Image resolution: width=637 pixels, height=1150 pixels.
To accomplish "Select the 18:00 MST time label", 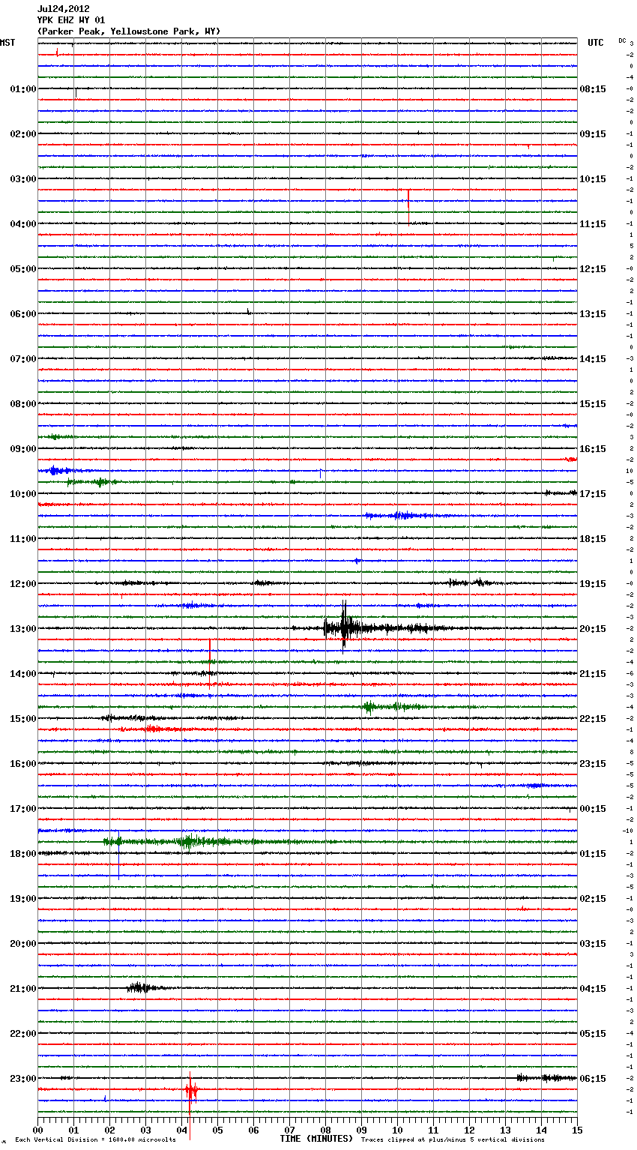I will (x=22, y=854).
